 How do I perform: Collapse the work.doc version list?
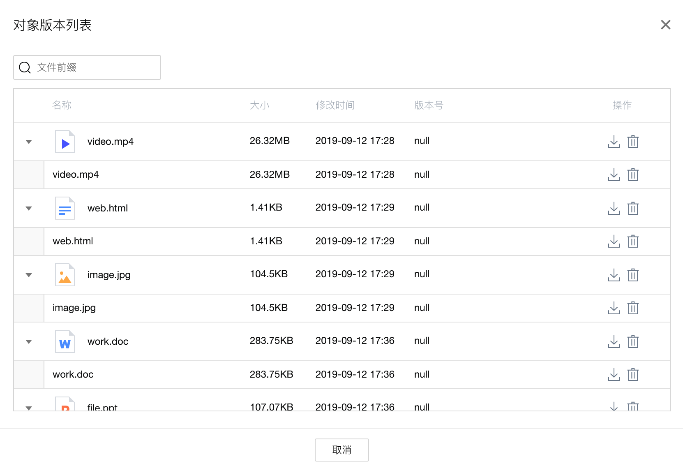[x=29, y=342]
